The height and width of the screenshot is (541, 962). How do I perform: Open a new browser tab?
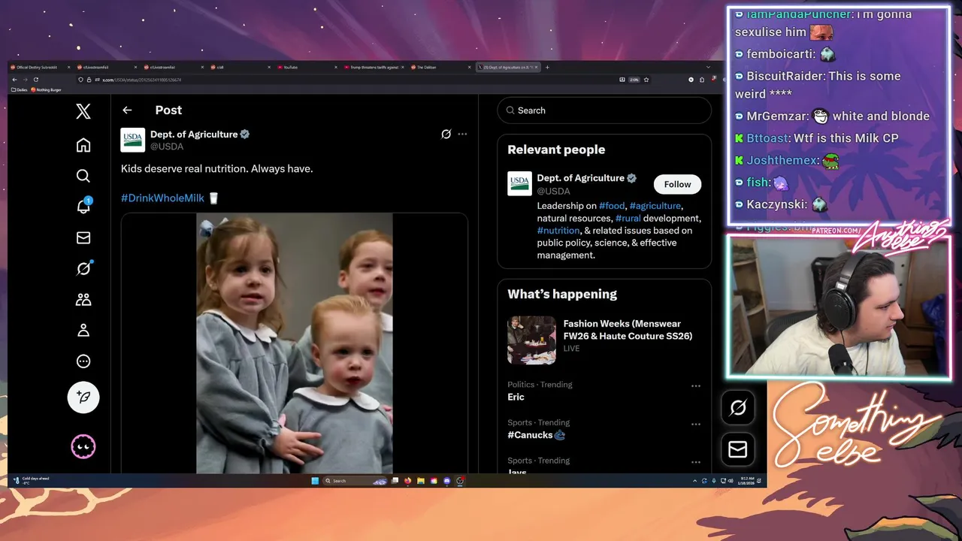(x=547, y=67)
